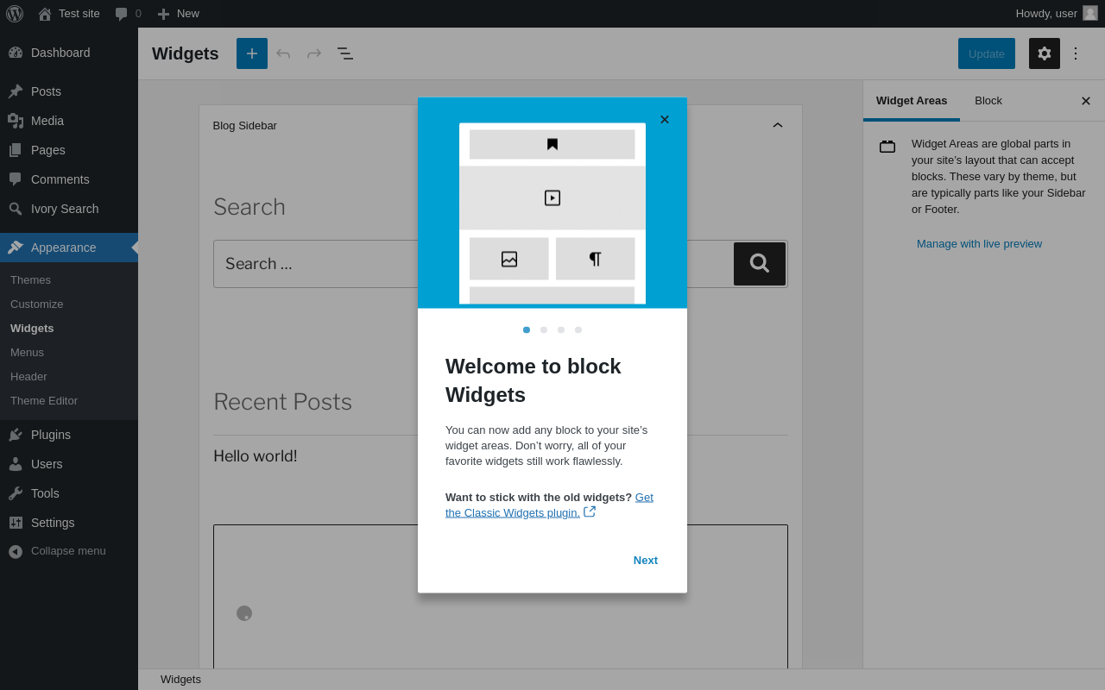
Task: Collapse the Blog Sidebar widget area
Action: coord(778,126)
